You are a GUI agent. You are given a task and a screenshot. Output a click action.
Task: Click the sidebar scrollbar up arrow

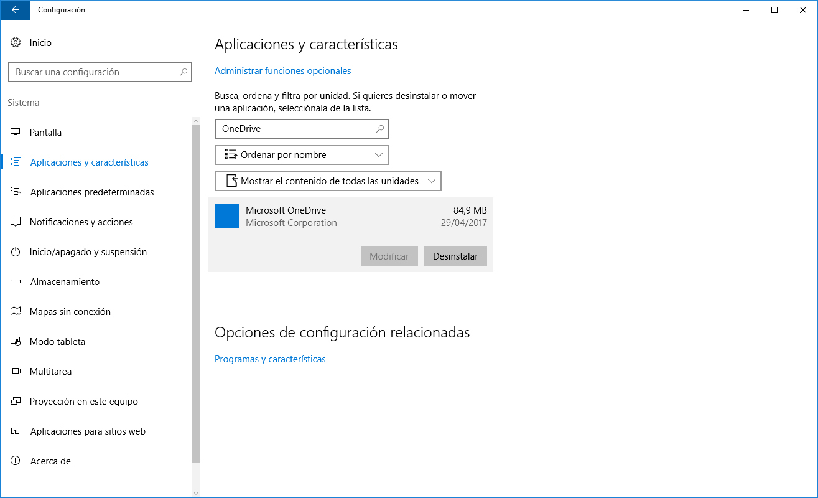click(196, 120)
